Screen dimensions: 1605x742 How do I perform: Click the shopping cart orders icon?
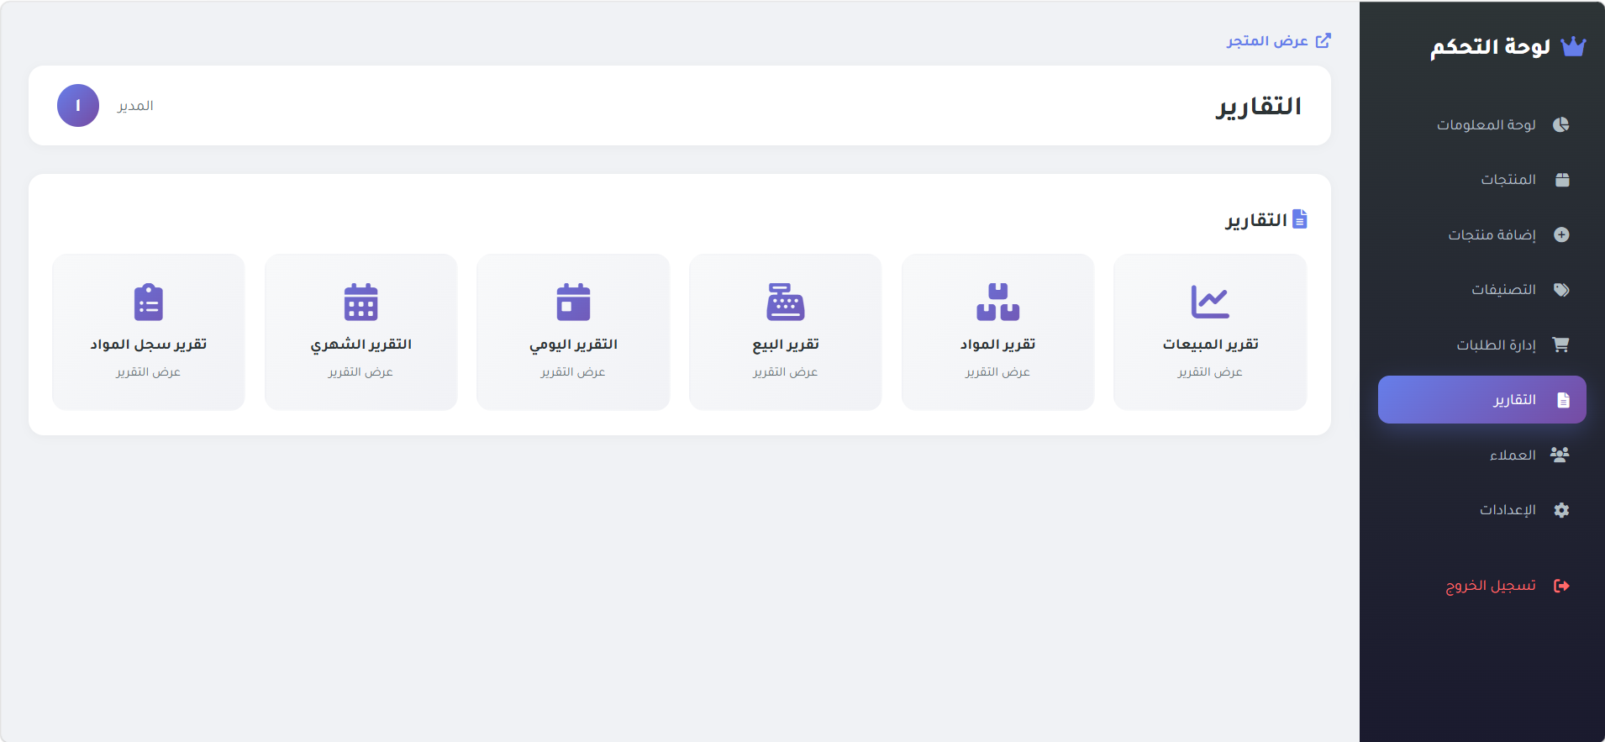1561,345
